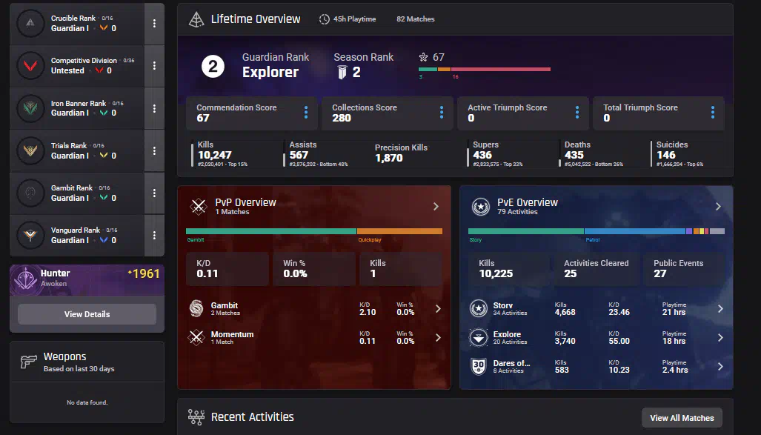Click the Assists 567 stat

316,154
